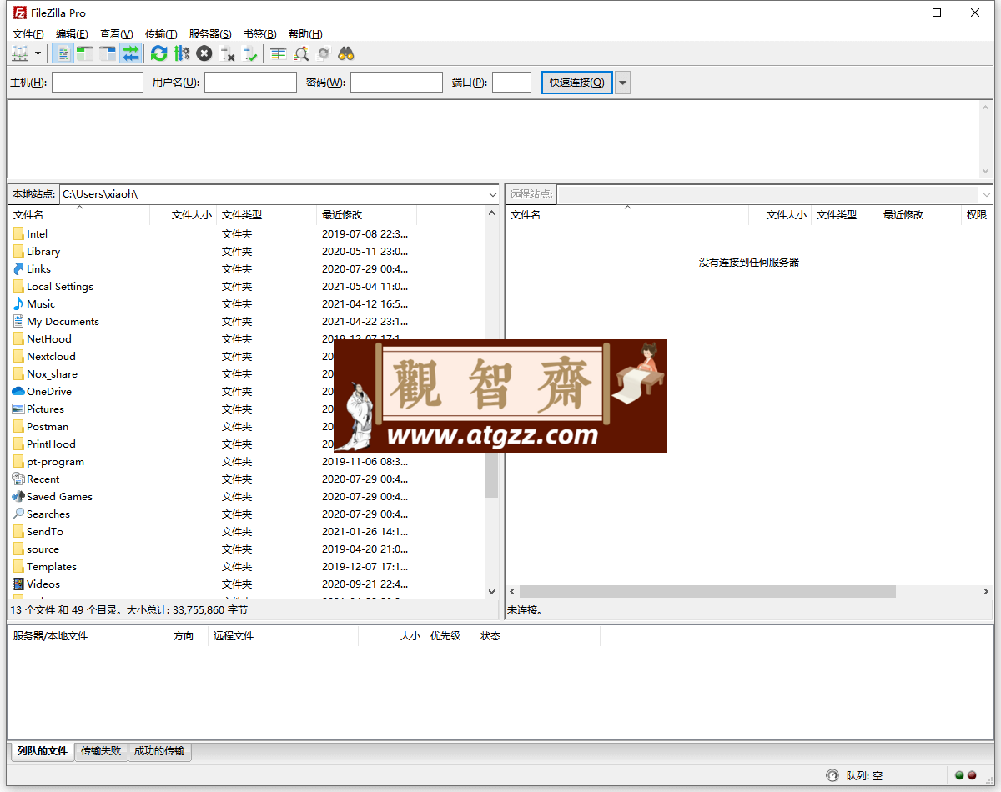The image size is (1001, 792).
Task: Click the Searches magnifier icon
Action: tap(18, 514)
